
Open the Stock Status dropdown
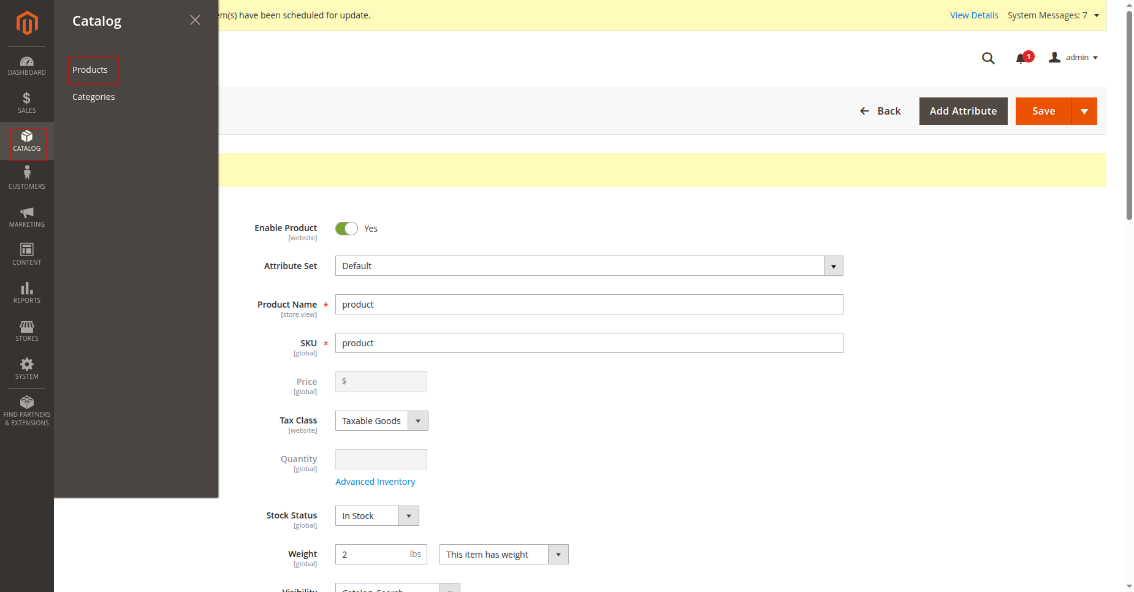[377, 516]
